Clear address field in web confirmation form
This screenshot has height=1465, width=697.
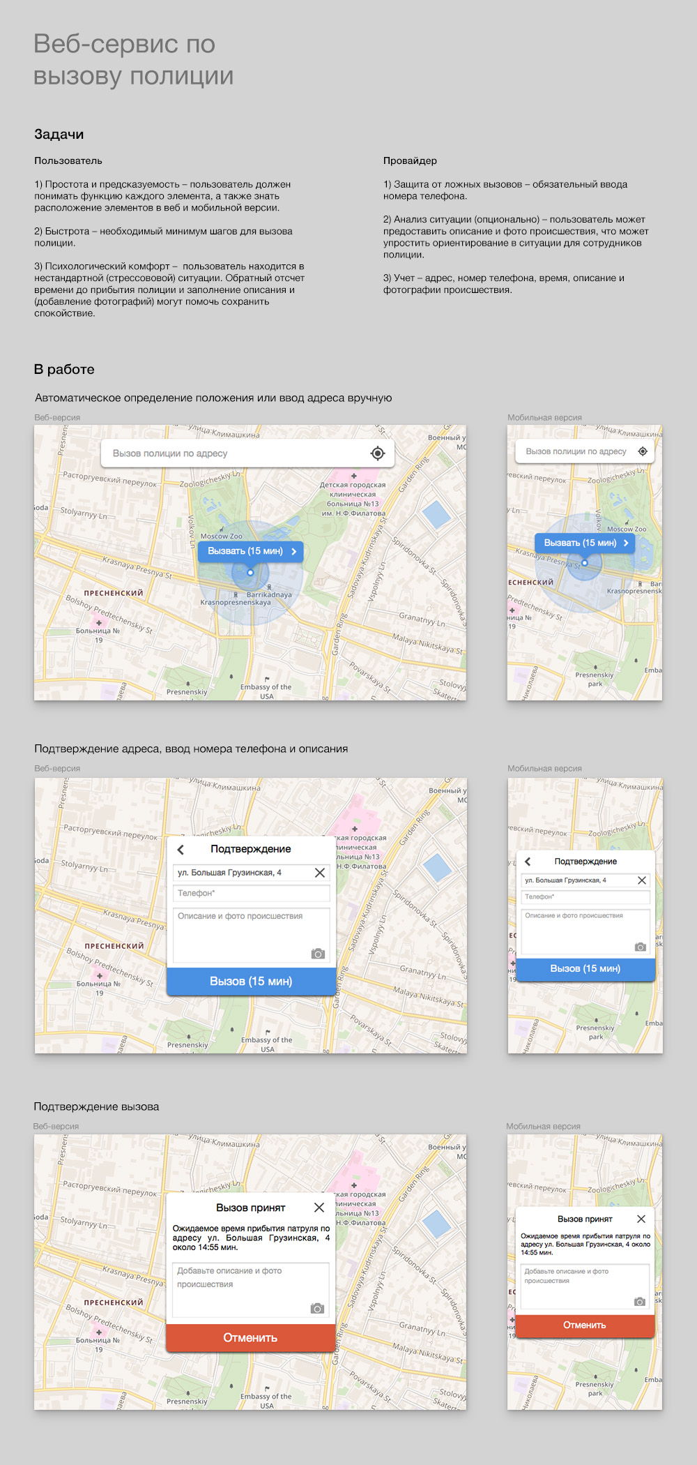coord(320,873)
